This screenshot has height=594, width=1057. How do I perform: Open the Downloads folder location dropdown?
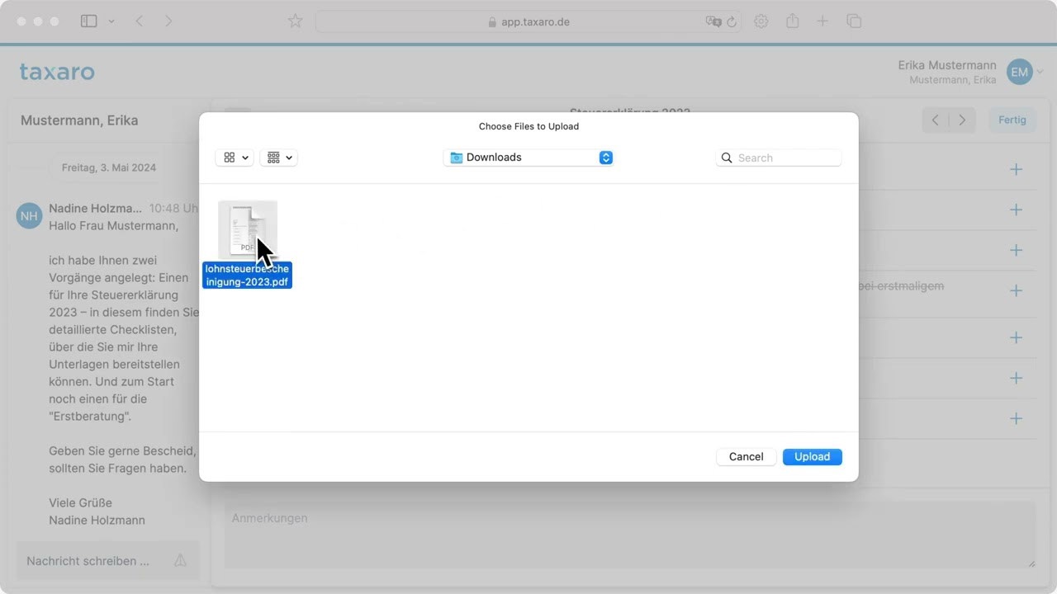point(528,158)
